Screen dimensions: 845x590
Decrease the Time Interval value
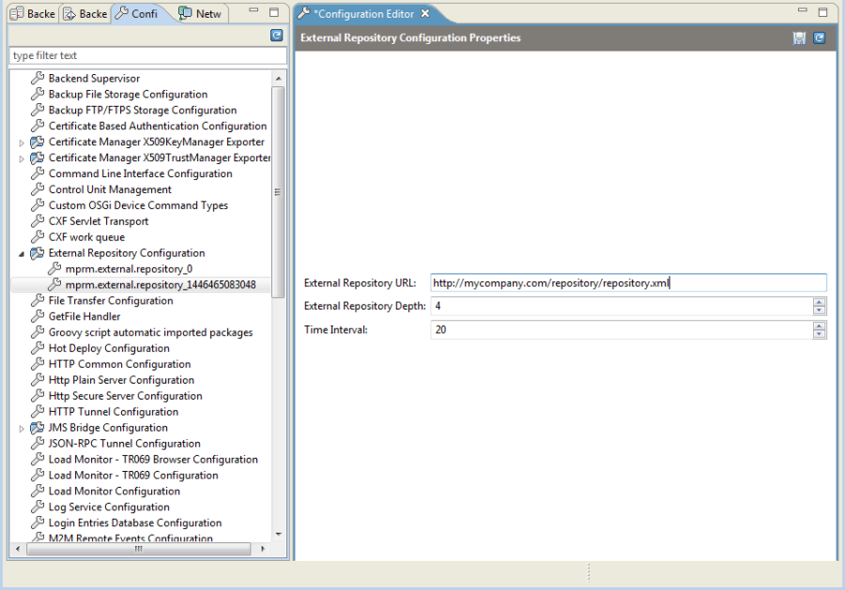(x=819, y=334)
